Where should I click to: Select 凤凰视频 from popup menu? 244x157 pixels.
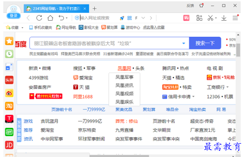(124, 94)
